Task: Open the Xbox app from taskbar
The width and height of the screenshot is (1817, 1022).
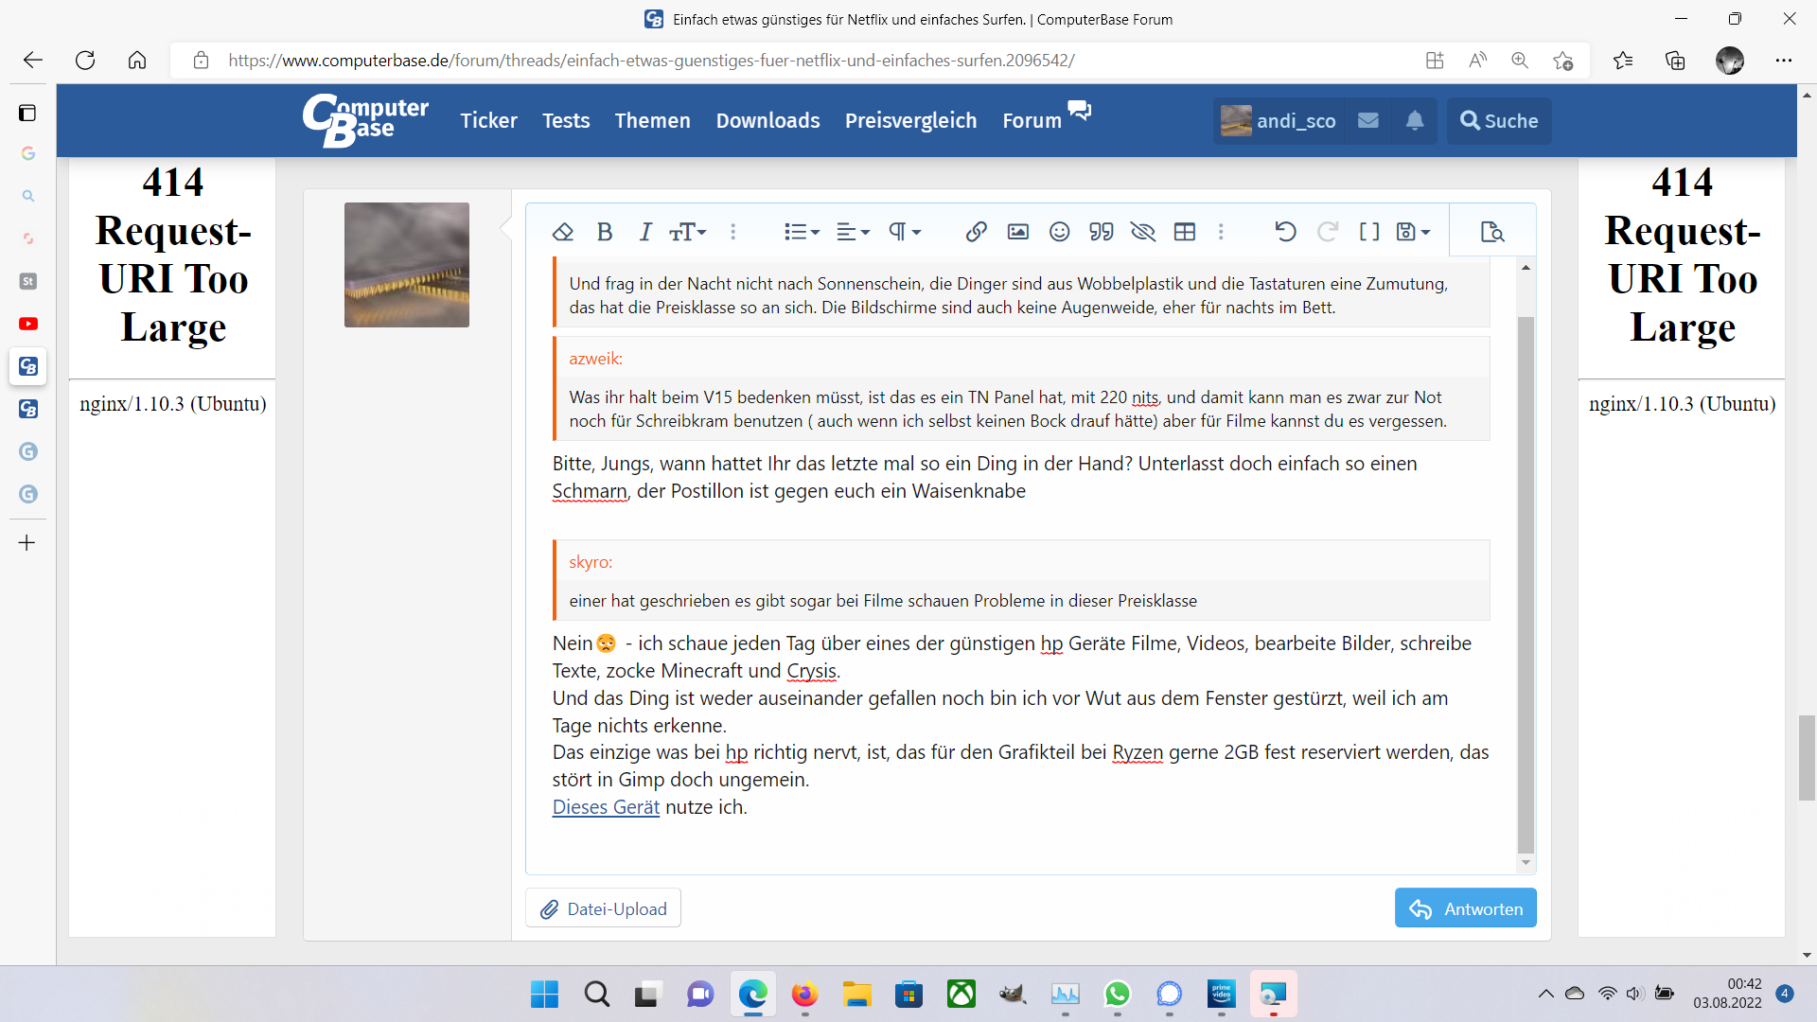Action: click(961, 995)
